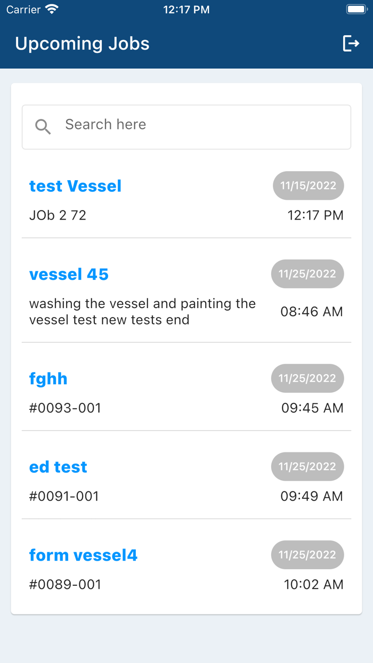Select job number #0091-001
Viewport: 373px width, 663px height.
click(x=64, y=496)
